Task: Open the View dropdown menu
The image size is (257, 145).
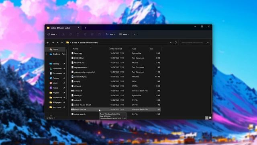Action: tap(124, 34)
